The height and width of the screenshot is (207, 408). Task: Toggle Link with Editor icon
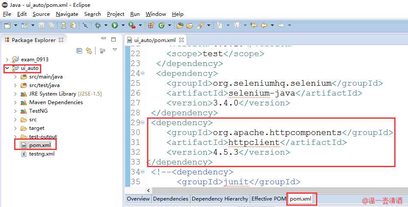[x=89, y=51]
